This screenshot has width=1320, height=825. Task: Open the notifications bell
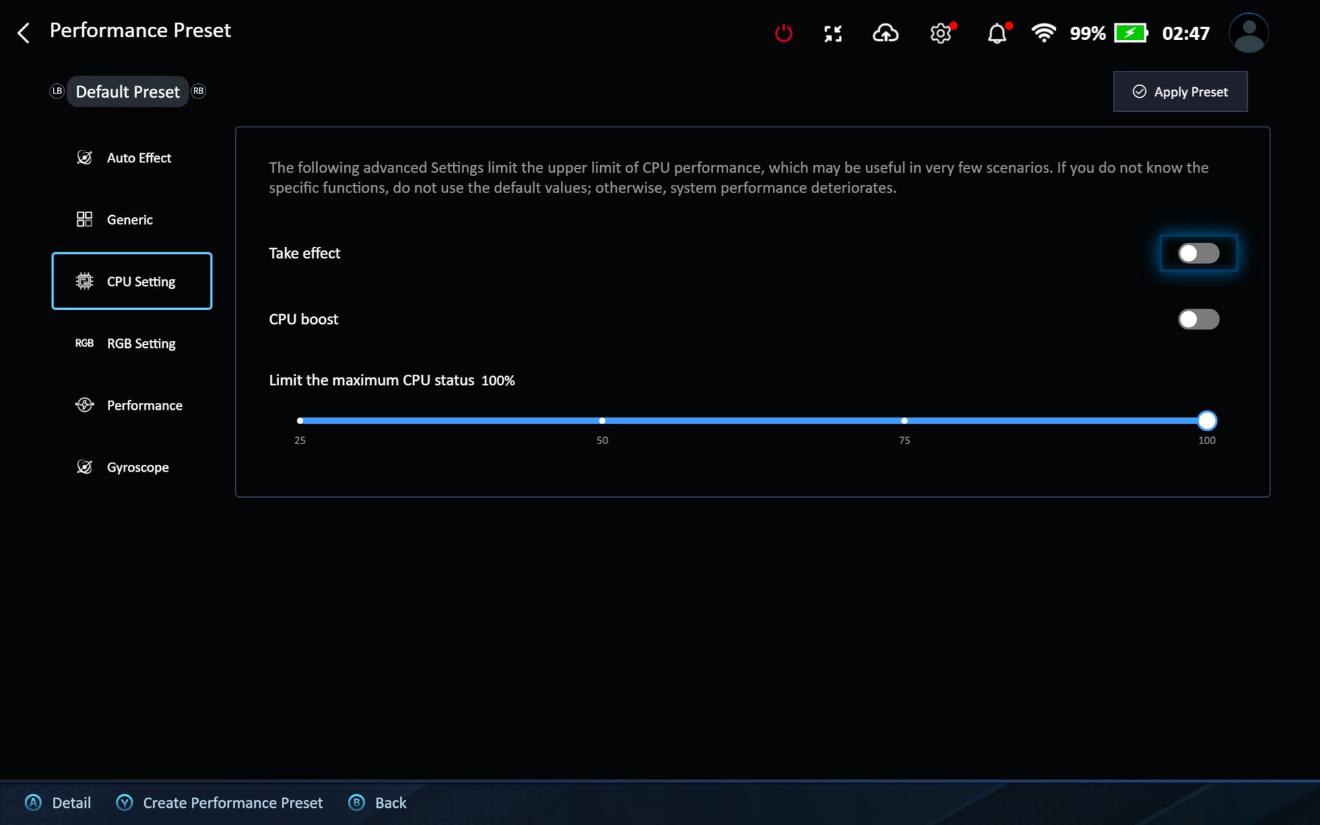(x=997, y=33)
